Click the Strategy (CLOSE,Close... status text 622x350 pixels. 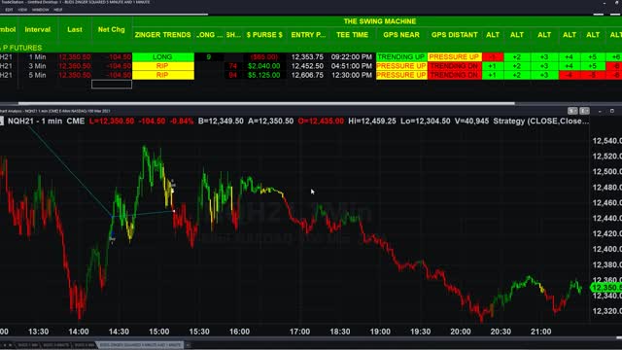point(540,121)
